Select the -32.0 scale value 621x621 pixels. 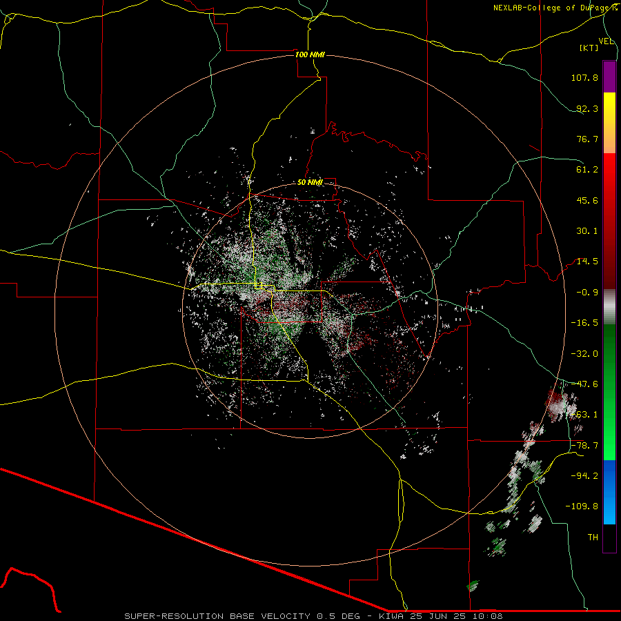point(584,353)
